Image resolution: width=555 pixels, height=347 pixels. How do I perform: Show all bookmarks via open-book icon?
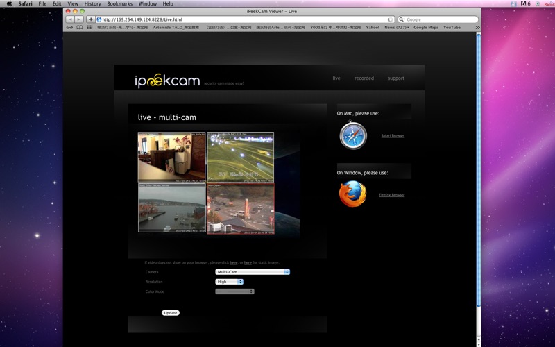click(80, 28)
